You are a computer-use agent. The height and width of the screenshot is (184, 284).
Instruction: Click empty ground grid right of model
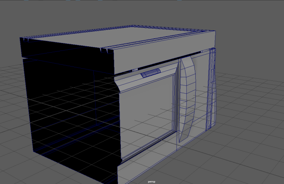(252, 126)
